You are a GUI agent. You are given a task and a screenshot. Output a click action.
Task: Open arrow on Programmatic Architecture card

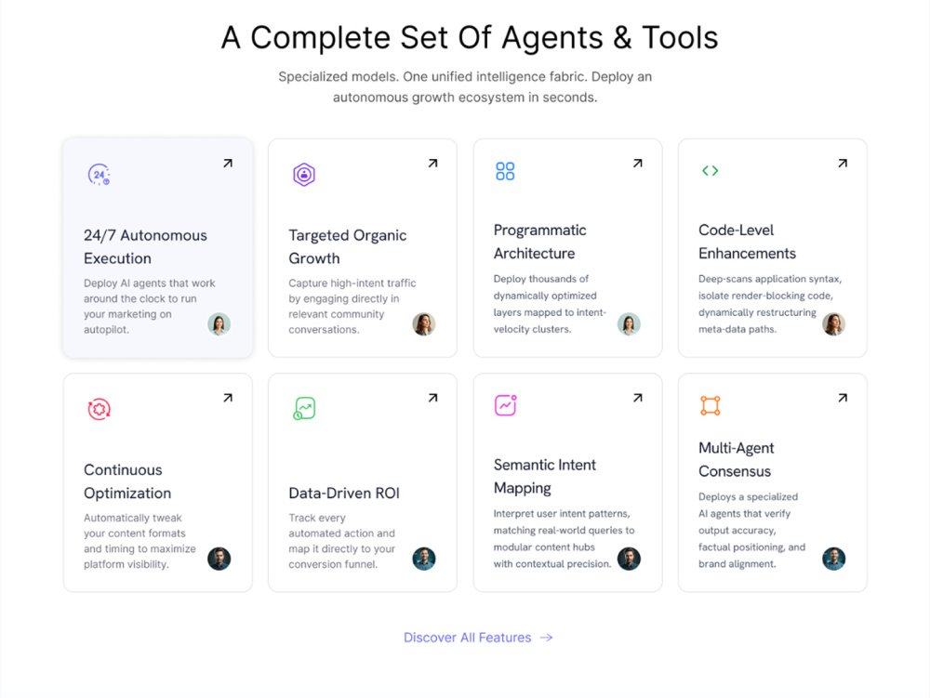(x=638, y=163)
